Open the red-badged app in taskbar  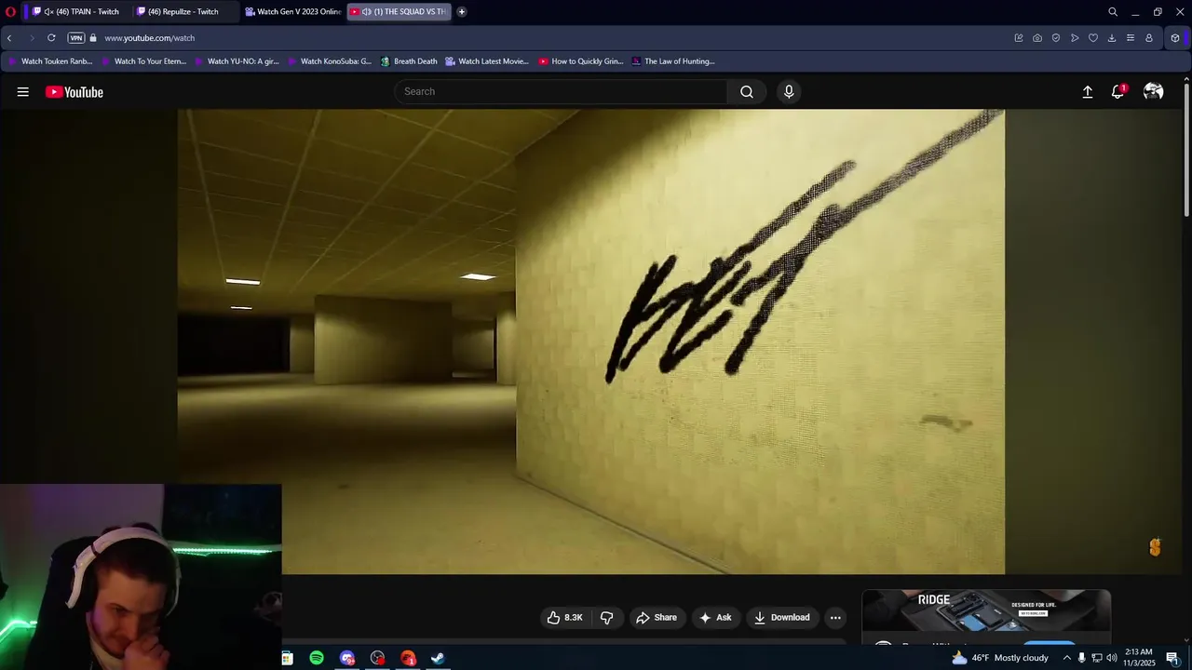coord(408,658)
